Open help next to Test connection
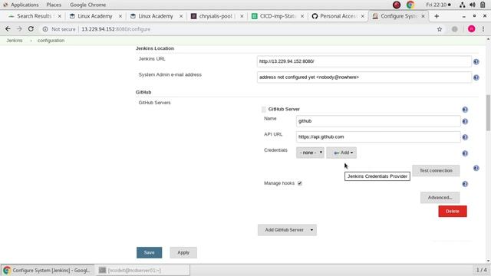The image size is (491, 276). point(476,168)
